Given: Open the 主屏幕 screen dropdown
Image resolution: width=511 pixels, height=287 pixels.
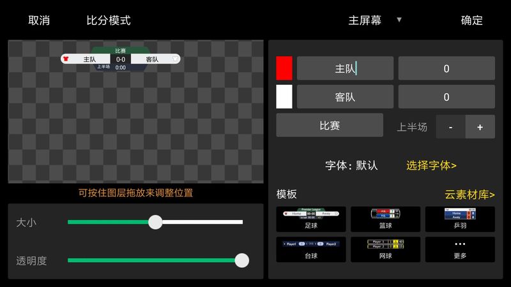Looking at the screenshot, I should pyautogui.click(x=365, y=20).
